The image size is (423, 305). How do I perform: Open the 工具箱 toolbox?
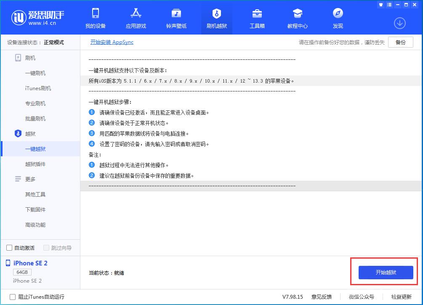pyautogui.click(x=257, y=18)
